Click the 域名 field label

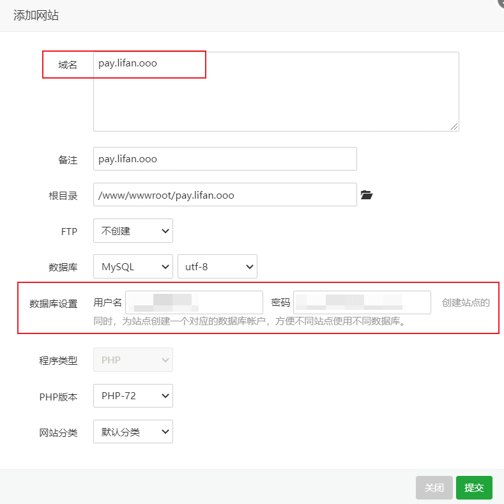coord(68,65)
